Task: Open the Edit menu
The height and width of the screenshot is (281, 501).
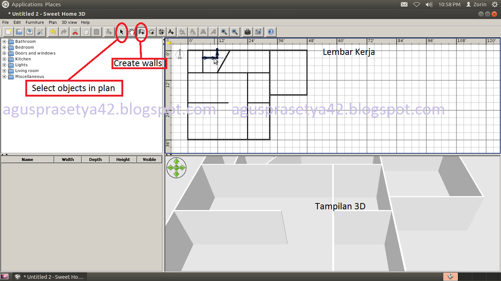Action: click(17, 22)
